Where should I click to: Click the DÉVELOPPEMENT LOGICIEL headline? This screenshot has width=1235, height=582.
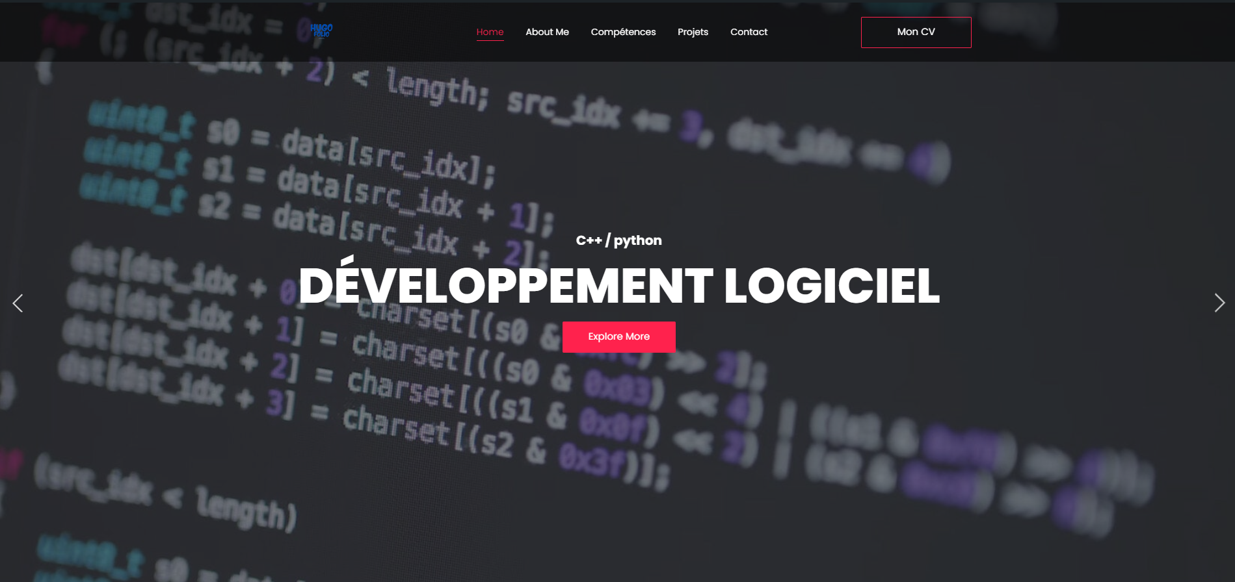(x=618, y=286)
